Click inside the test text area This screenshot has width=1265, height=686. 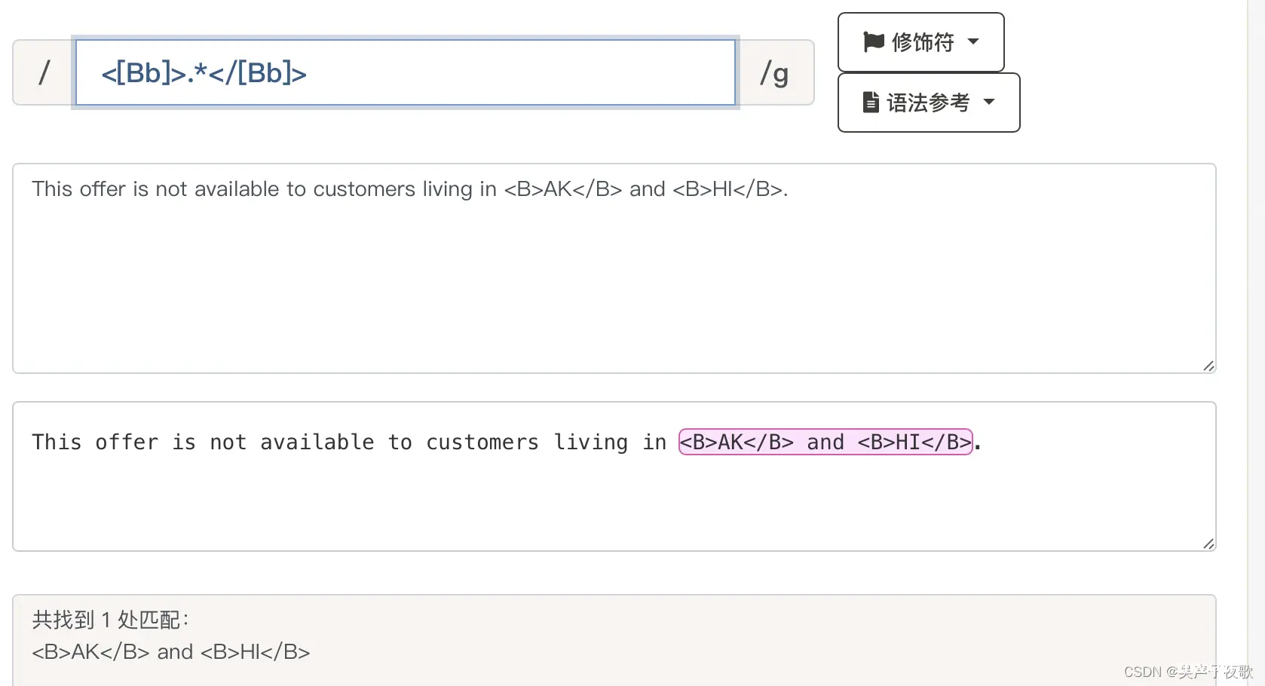(614, 268)
